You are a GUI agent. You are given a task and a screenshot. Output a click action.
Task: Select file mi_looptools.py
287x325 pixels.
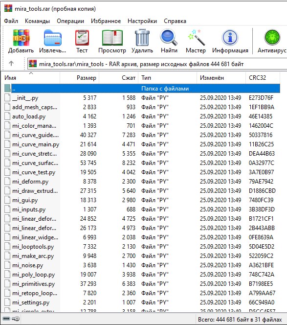pos(33,247)
